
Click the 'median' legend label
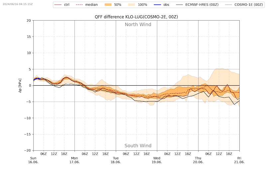[91, 5]
